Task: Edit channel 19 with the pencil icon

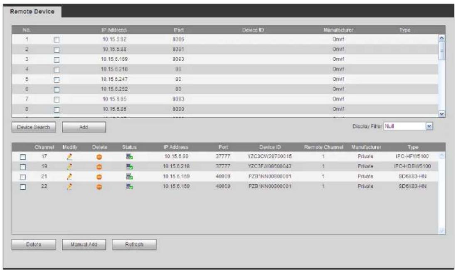Action: 69,166
